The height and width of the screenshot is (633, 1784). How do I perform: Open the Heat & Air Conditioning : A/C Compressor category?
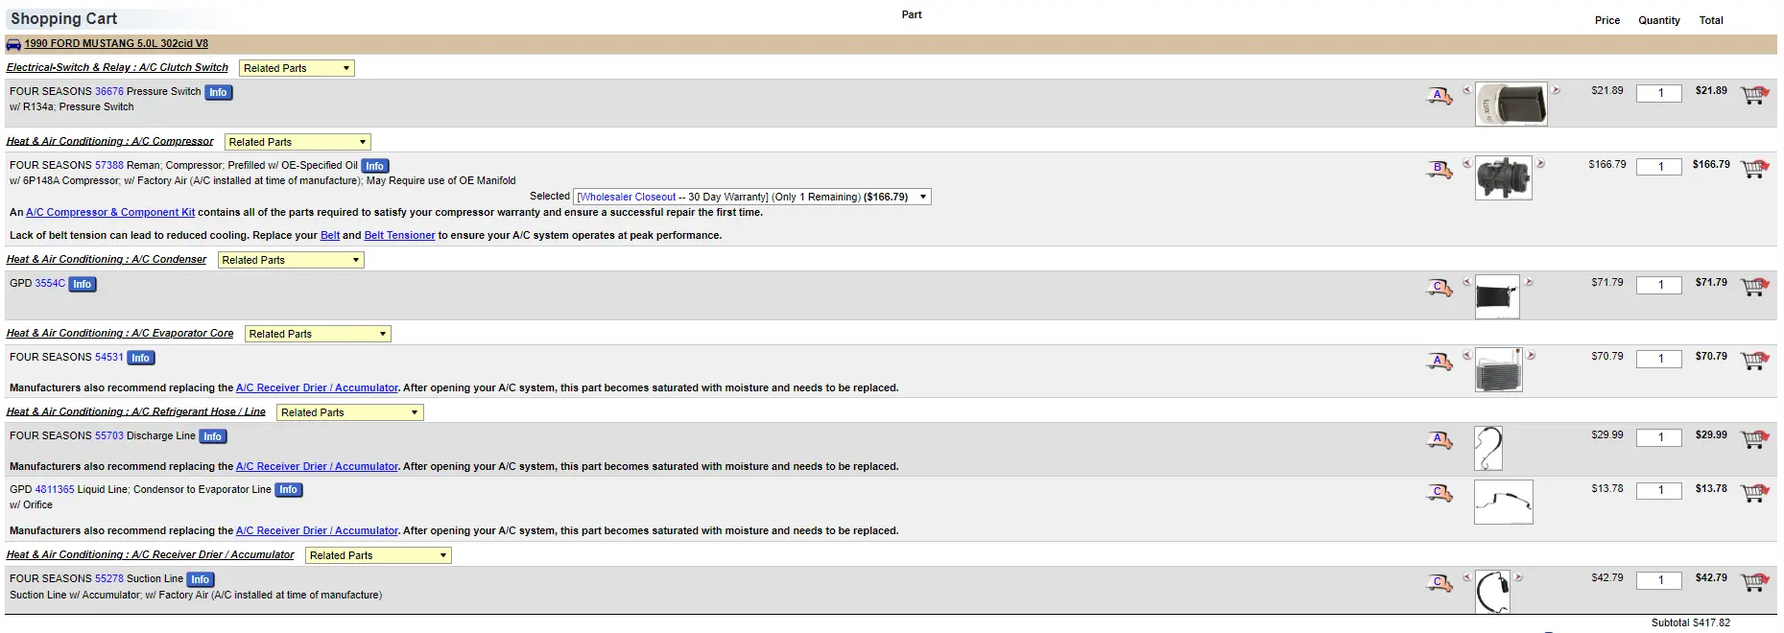109,142
